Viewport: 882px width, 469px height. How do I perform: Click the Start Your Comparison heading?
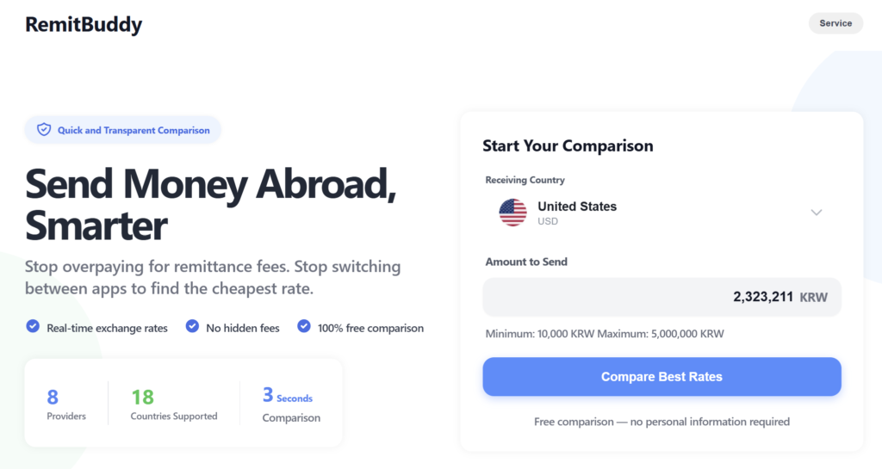(568, 145)
